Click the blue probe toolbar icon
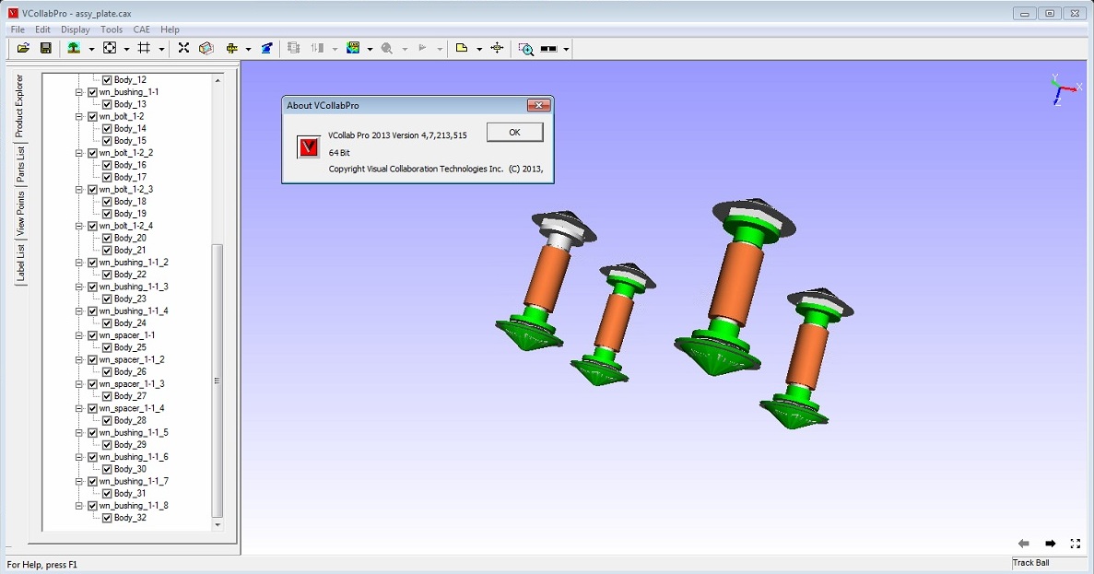Screen dimensions: 1094x574 click(266, 48)
